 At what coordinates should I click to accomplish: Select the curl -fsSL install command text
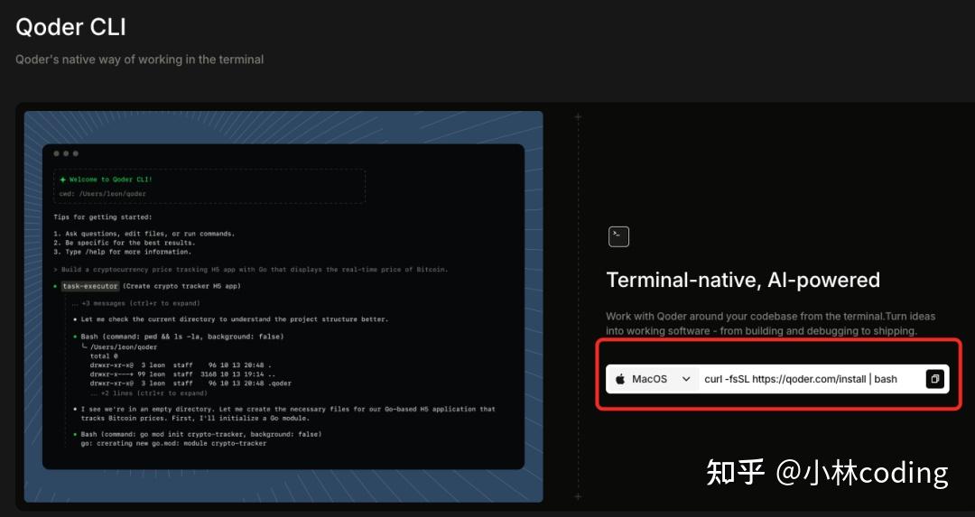click(x=801, y=379)
